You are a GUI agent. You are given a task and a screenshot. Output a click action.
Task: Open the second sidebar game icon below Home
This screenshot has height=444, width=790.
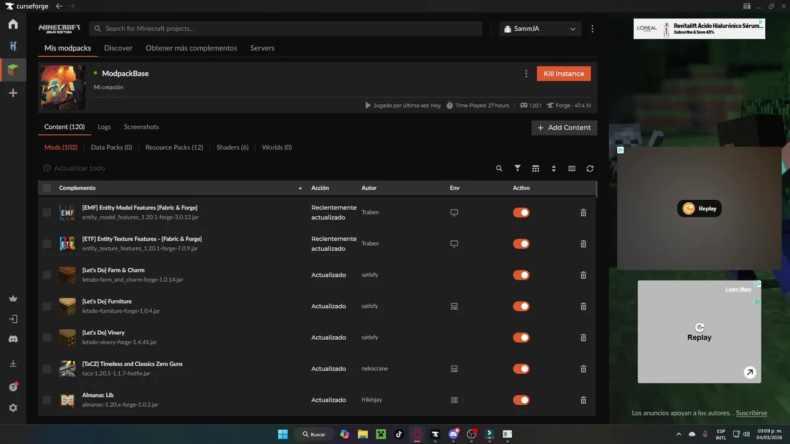tap(13, 47)
